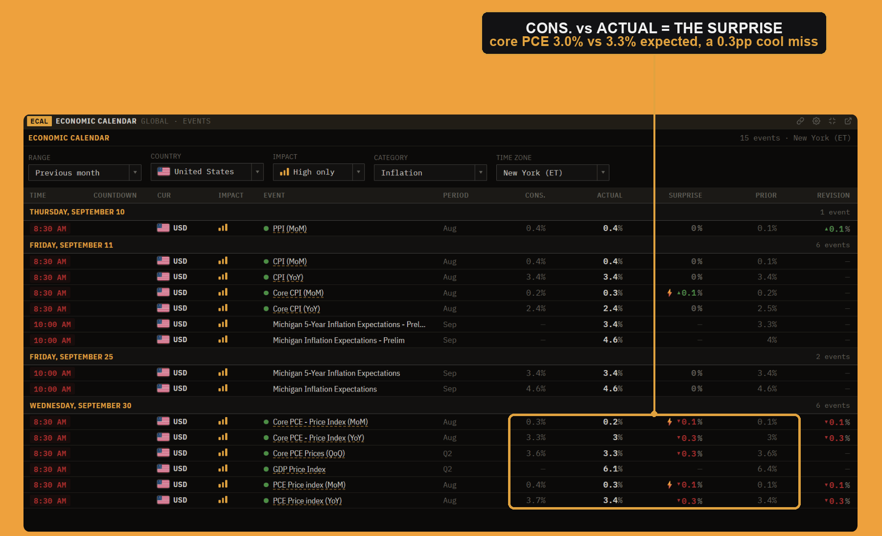Open the settings gear icon
This screenshot has width=882, height=536.
[816, 121]
